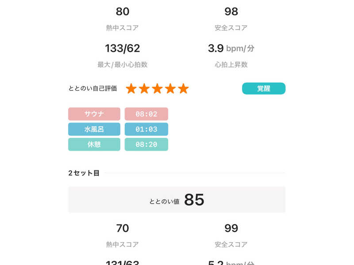Select the green 休憩 label
Viewport: 354px width, 265px height.
click(94, 144)
